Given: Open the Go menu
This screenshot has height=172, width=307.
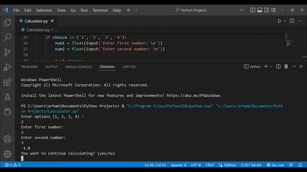Looking at the screenshot, I should [73, 10].
